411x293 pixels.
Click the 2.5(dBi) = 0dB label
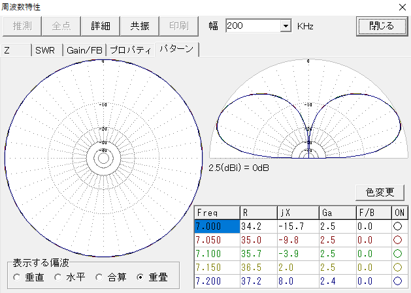238,168
